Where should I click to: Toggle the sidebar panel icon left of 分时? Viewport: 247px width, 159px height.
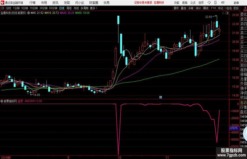click(x=2, y=8)
